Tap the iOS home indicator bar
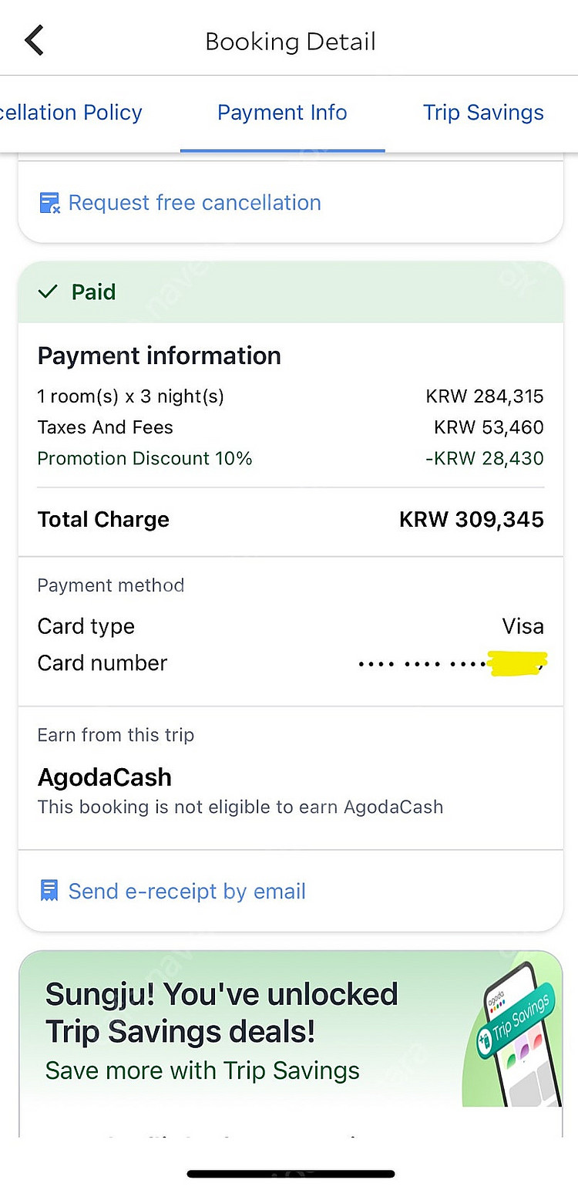Screen dimensions: 578x1190 [x=291, y=1174]
